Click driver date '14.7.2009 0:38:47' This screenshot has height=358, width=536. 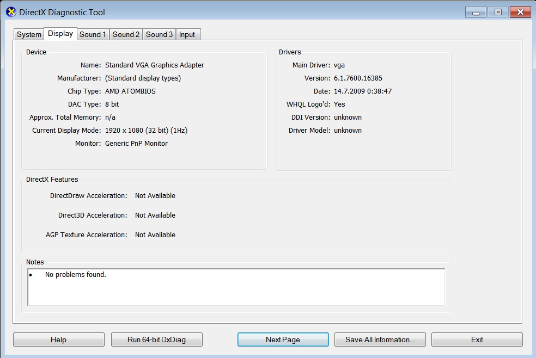click(363, 91)
